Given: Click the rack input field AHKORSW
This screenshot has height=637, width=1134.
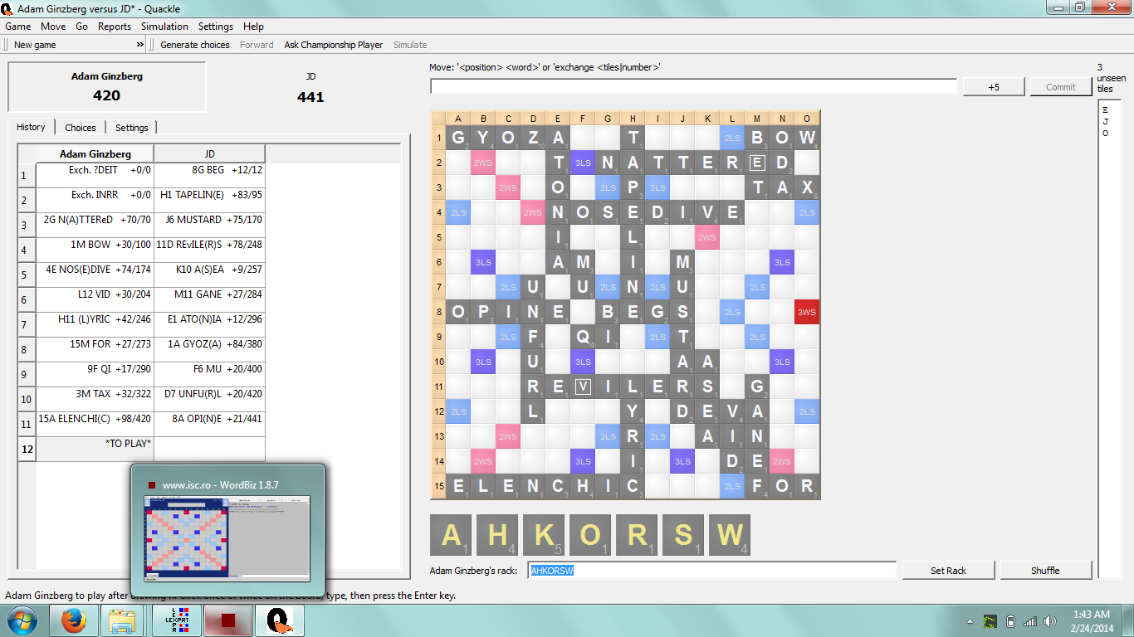Looking at the screenshot, I should click(711, 571).
